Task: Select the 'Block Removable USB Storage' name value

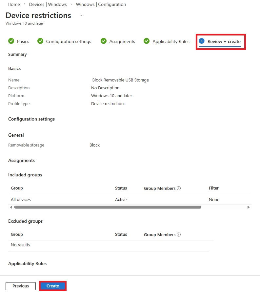Action: point(120,80)
